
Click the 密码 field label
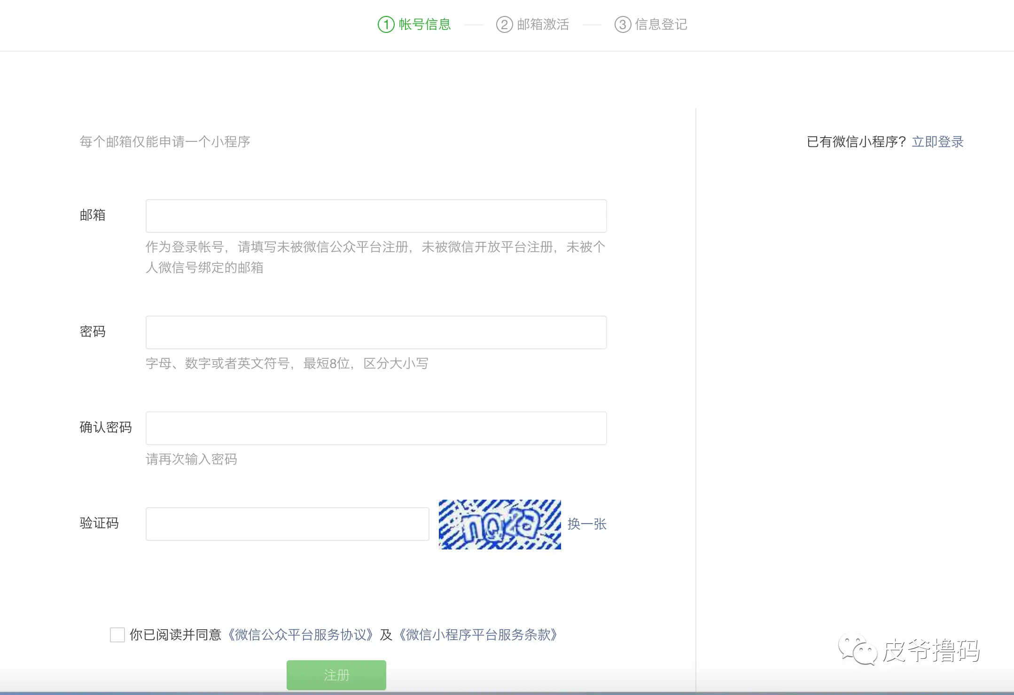93,332
